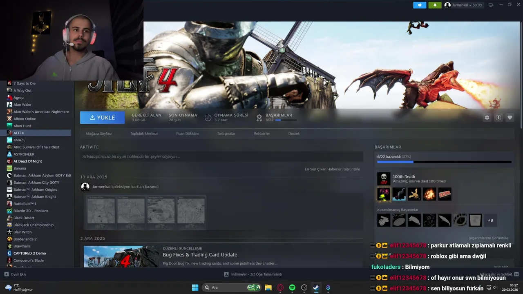Open the Jarmenkal account dropdown
The height and width of the screenshot is (294, 523).
point(463,5)
